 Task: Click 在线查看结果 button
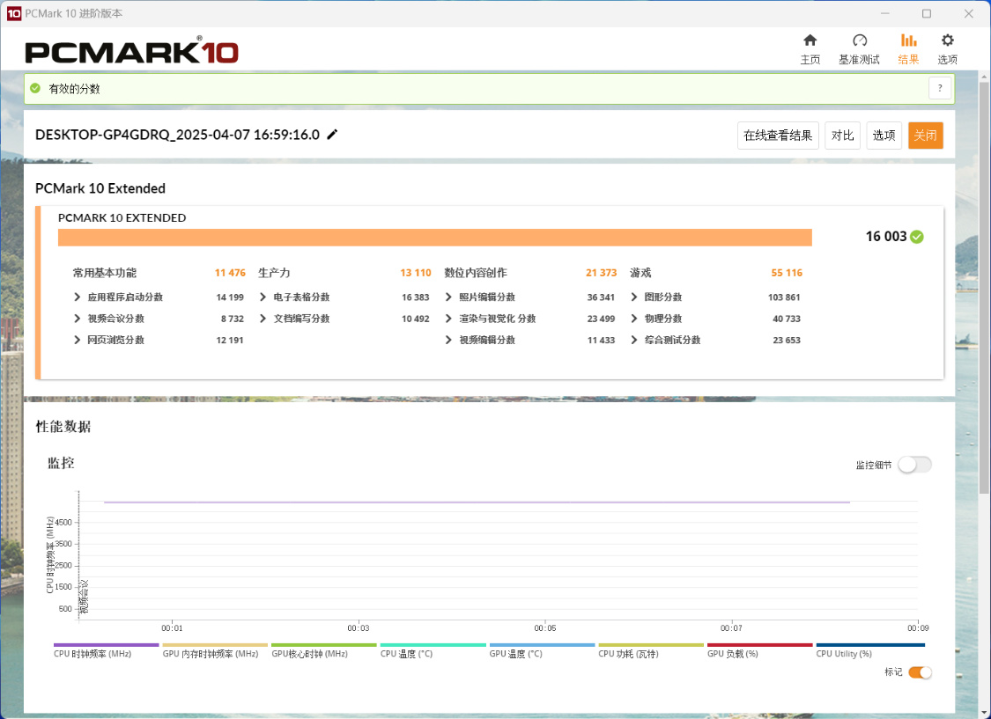(x=778, y=136)
